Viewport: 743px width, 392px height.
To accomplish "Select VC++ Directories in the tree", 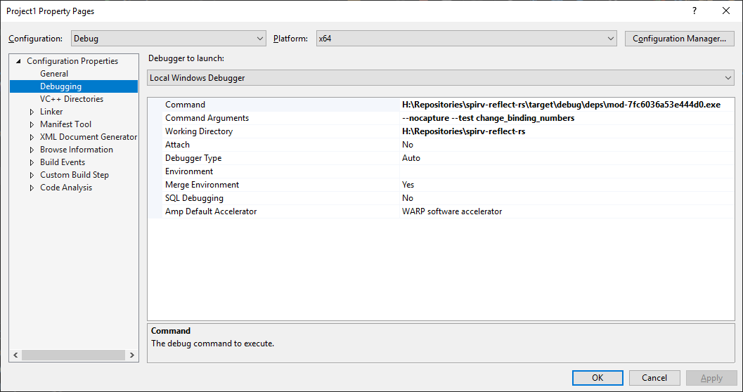I will (72, 99).
